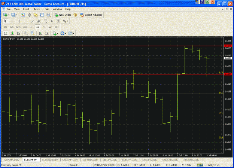The height and width of the screenshot is (168, 234).
Task: Click the New Order button
Action: 63,15
